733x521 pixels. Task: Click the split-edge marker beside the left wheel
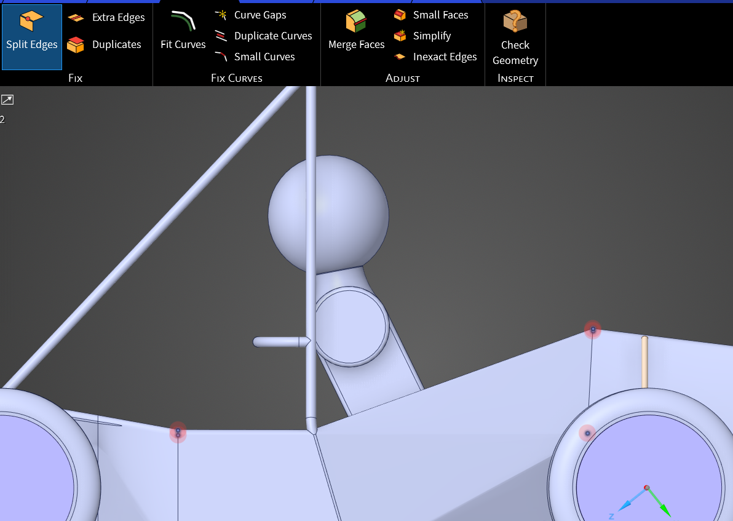coord(178,432)
